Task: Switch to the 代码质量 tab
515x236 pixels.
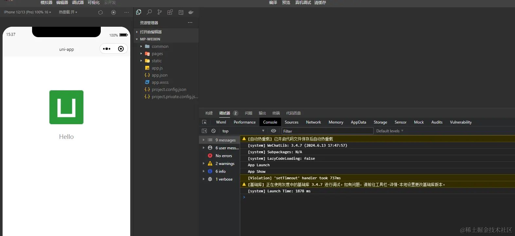Action: [x=293, y=113]
